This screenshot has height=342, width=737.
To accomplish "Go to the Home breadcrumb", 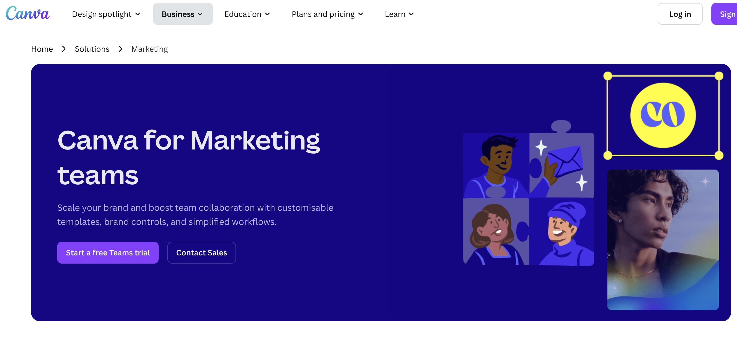I will (x=42, y=49).
